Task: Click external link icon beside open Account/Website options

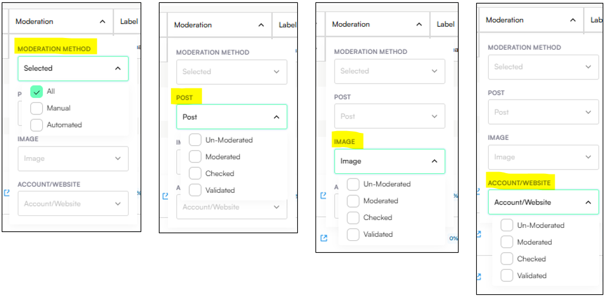Action: (x=479, y=276)
